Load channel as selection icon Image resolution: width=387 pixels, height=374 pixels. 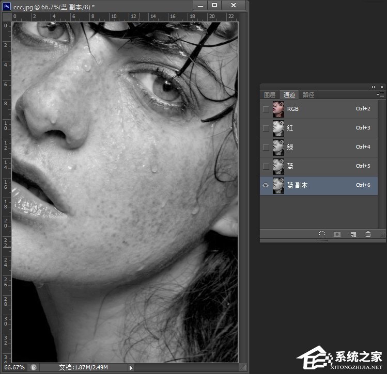coord(321,234)
